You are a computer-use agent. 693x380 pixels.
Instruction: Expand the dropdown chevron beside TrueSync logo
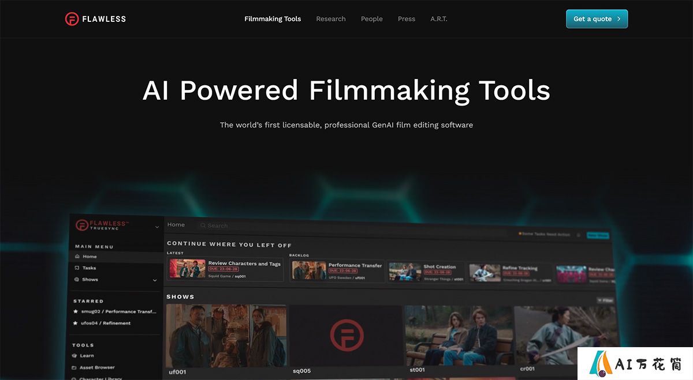(x=157, y=227)
